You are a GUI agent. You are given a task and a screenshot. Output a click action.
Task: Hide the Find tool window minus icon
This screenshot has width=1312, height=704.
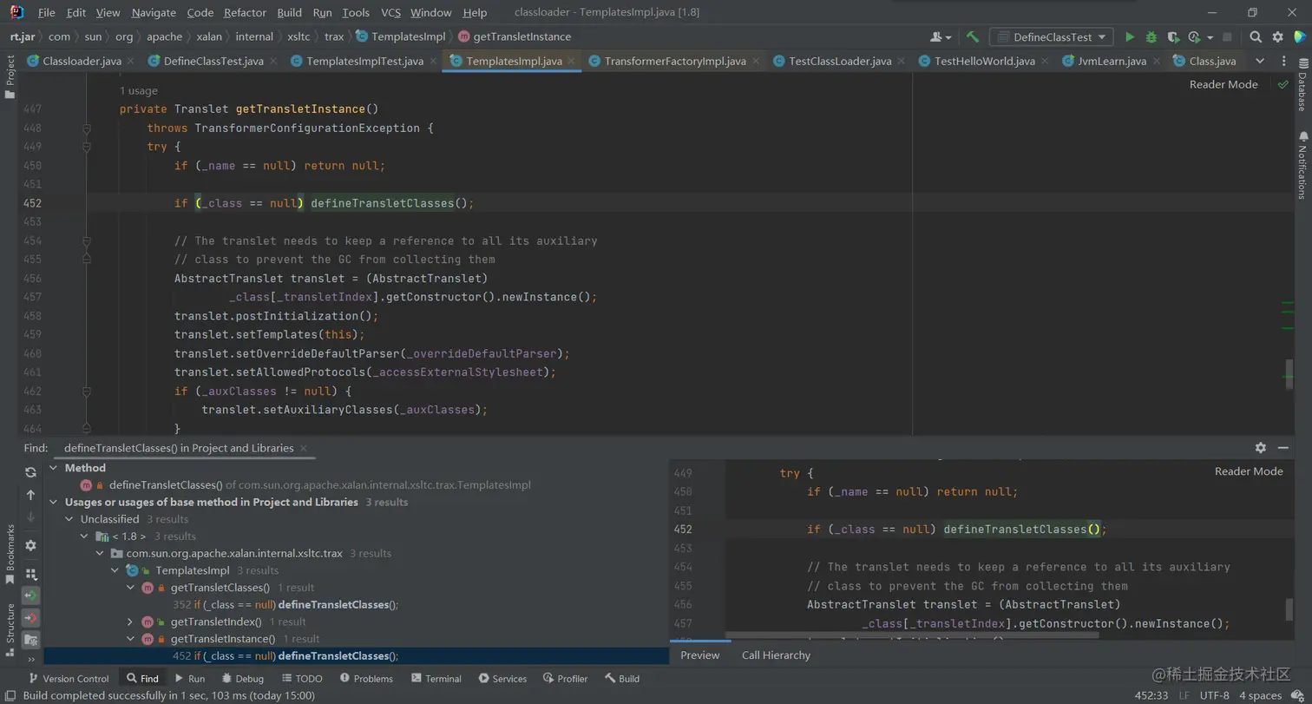pos(1284,448)
